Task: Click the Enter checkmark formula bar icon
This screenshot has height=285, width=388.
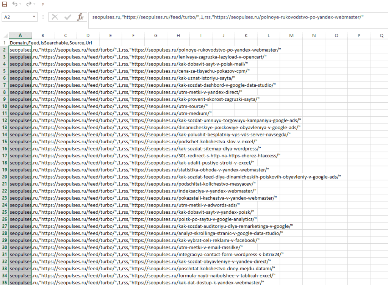Action: (67, 17)
